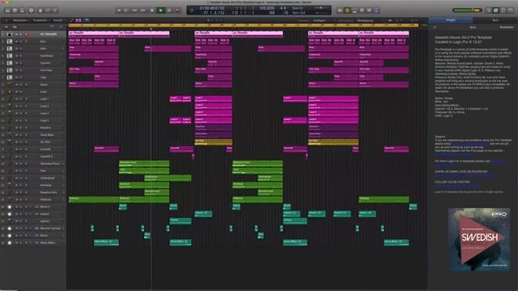Select the Lead 4 track header
Screen dimensions: 518x291
click(x=45, y=120)
